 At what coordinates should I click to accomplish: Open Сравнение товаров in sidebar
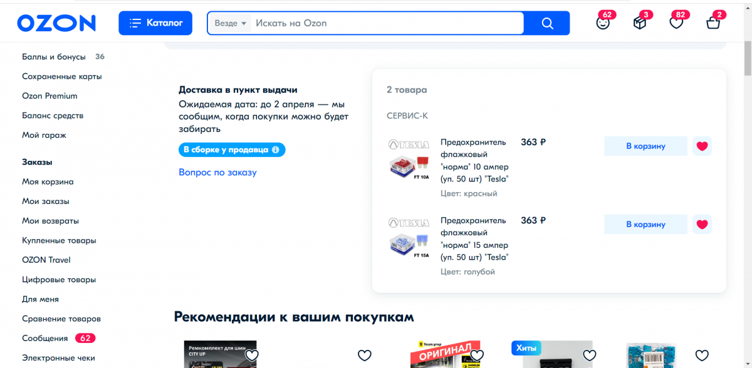[61, 319]
